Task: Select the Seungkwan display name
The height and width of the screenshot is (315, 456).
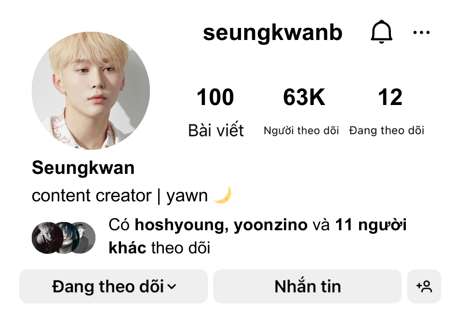Action: tap(83, 168)
